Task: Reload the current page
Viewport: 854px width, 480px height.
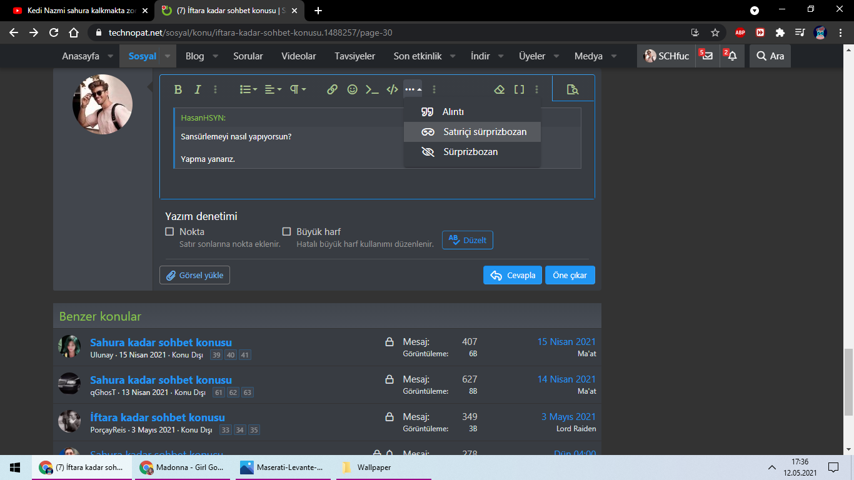Action: 54,32
